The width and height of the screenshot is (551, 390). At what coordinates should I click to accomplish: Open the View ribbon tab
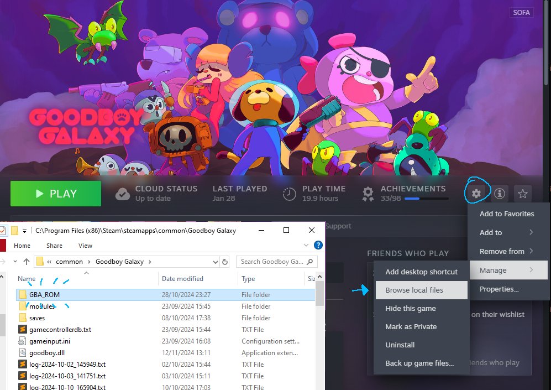point(85,246)
